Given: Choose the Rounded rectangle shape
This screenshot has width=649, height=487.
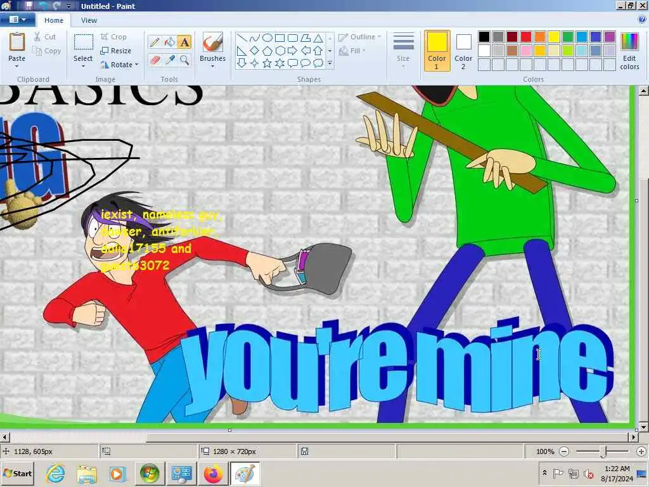Looking at the screenshot, I should click(x=293, y=38).
